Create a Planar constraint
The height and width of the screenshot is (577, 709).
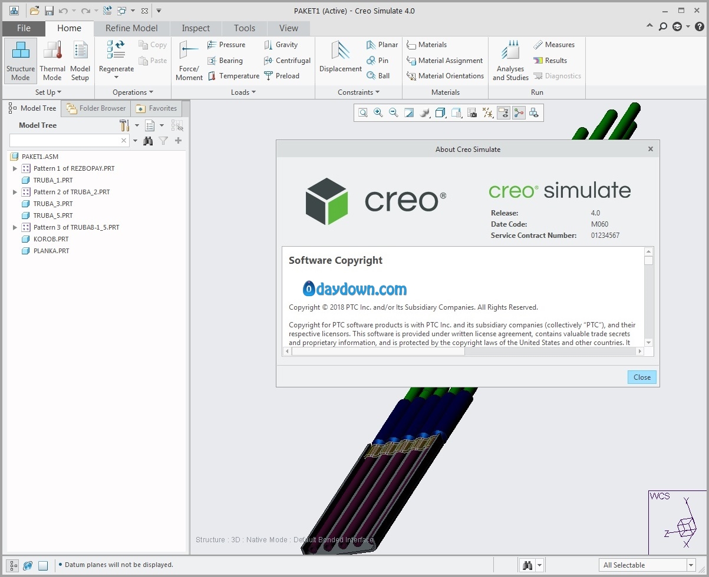tap(382, 45)
